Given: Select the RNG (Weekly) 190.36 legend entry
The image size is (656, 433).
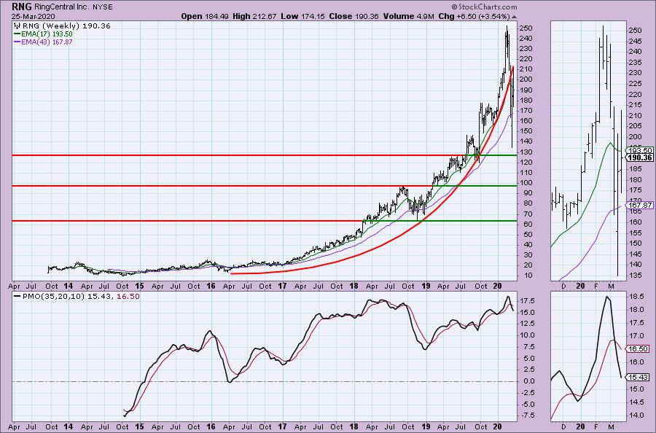Looking at the screenshot, I should pos(66,26).
